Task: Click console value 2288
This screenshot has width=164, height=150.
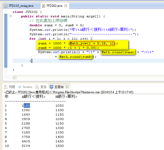Action: [26, 123]
